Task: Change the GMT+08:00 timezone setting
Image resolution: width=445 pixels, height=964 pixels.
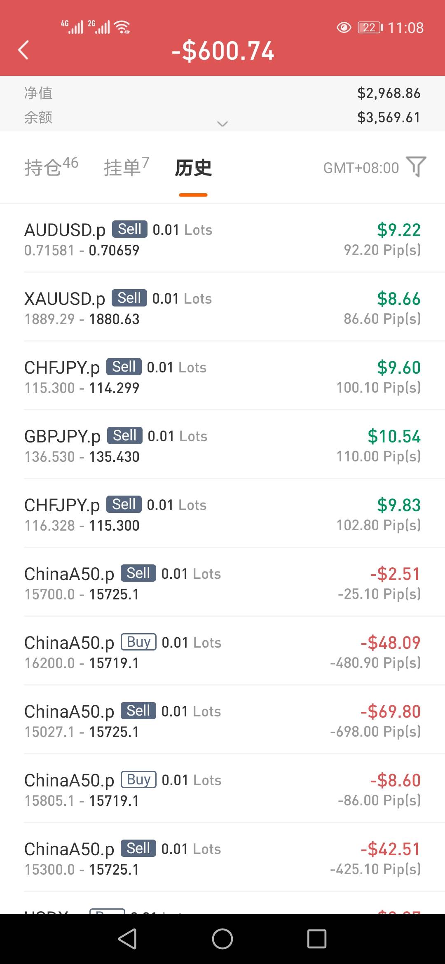Action: pyautogui.click(x=361, y=168)
